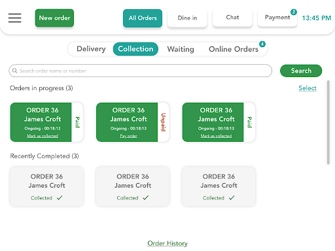Open the Order History link
The width and height of the screenshot is (335, 251).
167,243
